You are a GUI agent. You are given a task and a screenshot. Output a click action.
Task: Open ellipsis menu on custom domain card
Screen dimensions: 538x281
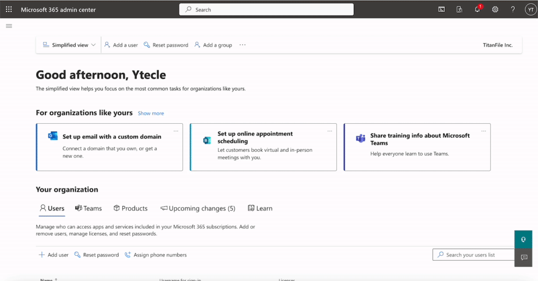point(176,131)
